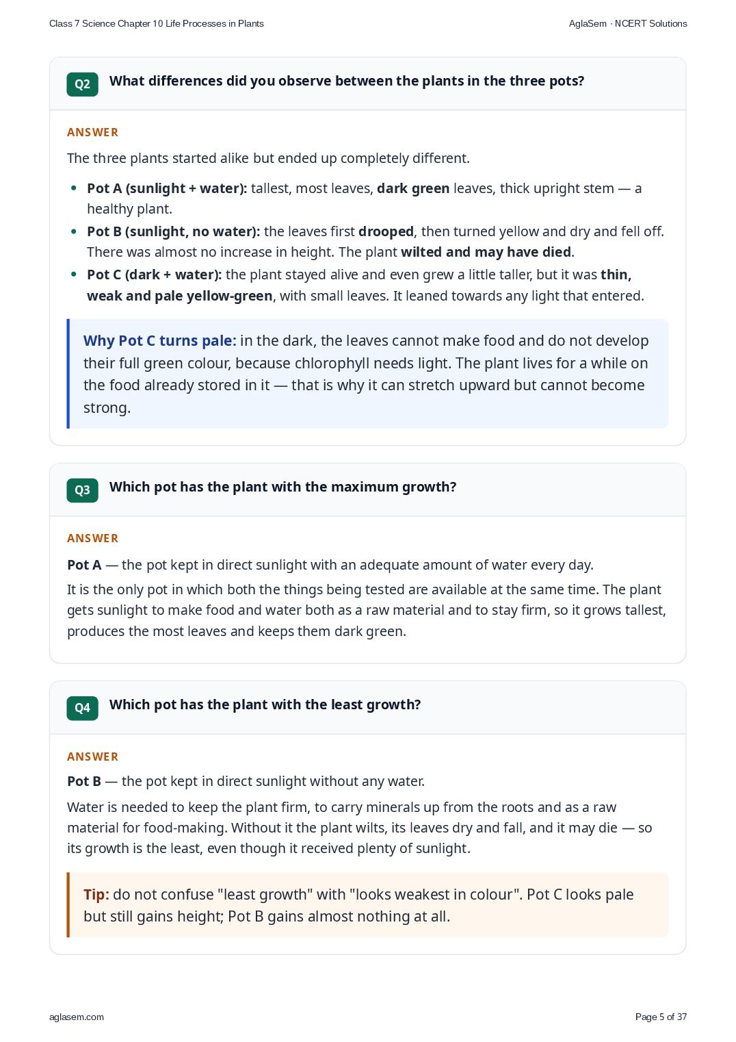Select the 'Which pot has least growth' heading
Image resolution: width=736 pixels, height=1042 pixels.
(265, 704)
